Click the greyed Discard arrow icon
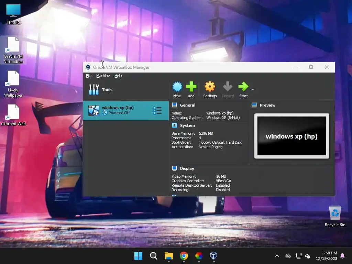Screen dimensions: 352x264 point(228,87)
